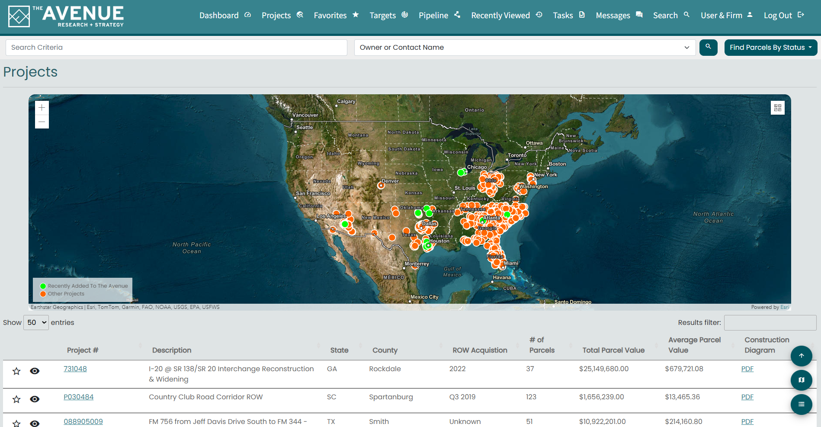Sort table by Description column
This screenshot has width=821, height=427.
(x=172, y=350)
